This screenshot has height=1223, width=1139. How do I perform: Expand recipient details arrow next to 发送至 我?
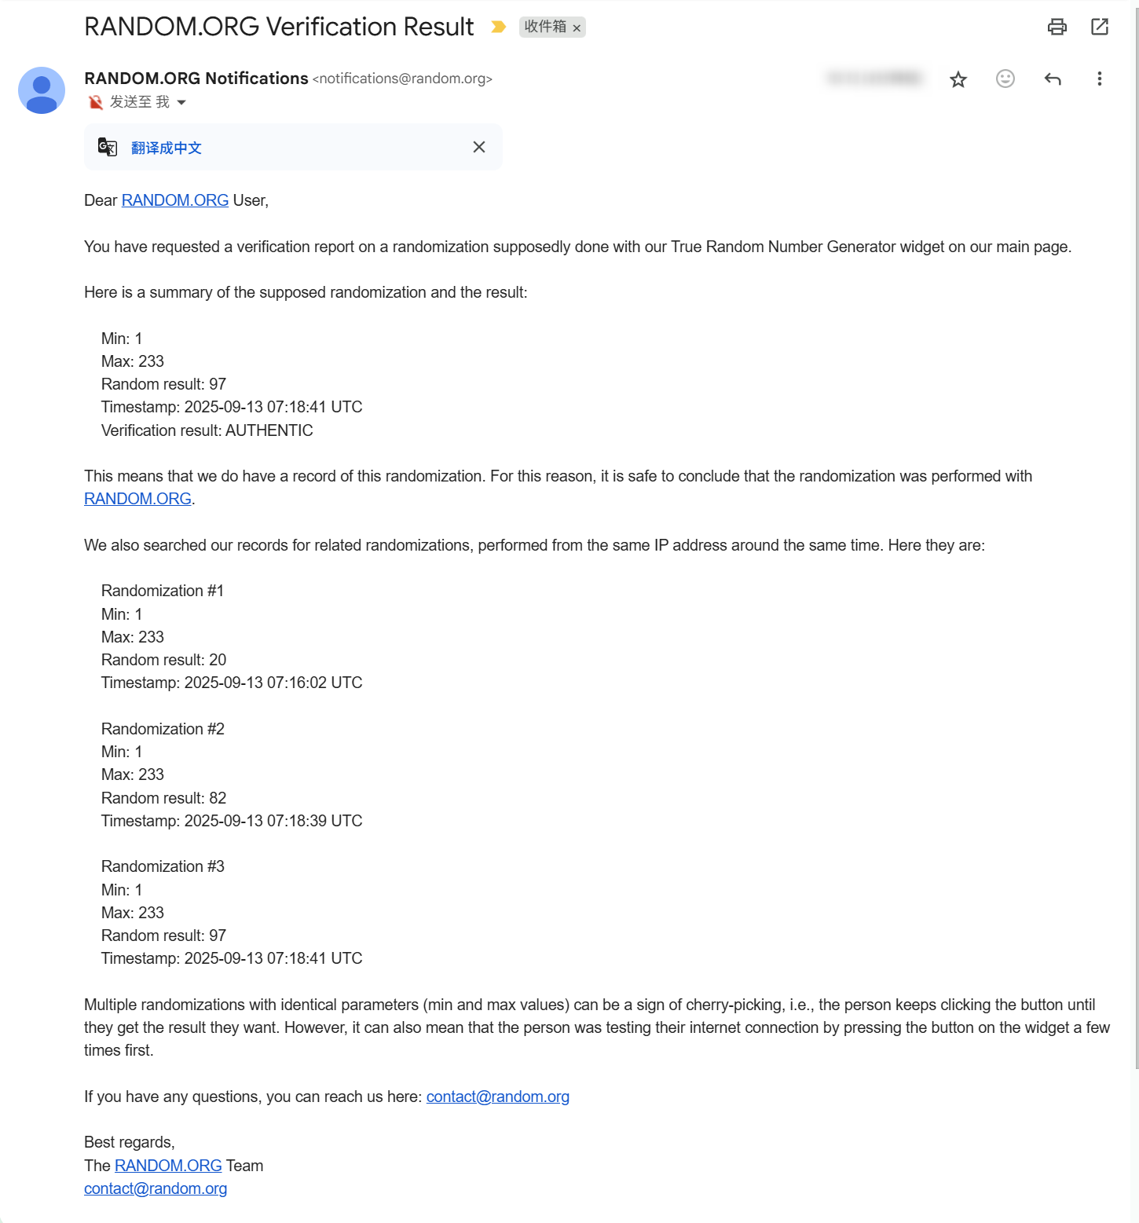(x=181, y=102)
